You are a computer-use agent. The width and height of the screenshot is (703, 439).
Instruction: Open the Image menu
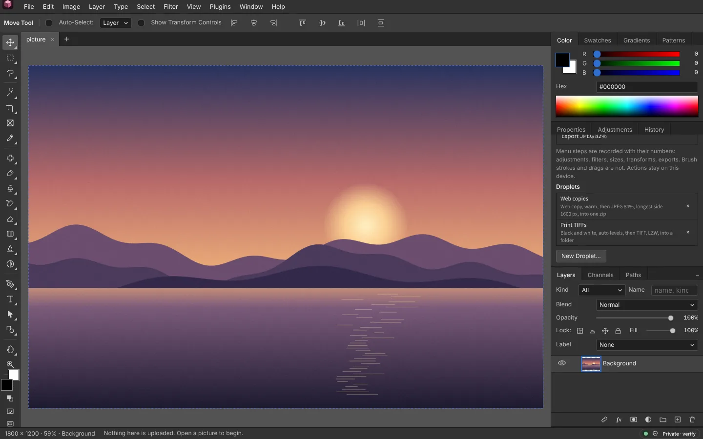(x=71, y=7)
